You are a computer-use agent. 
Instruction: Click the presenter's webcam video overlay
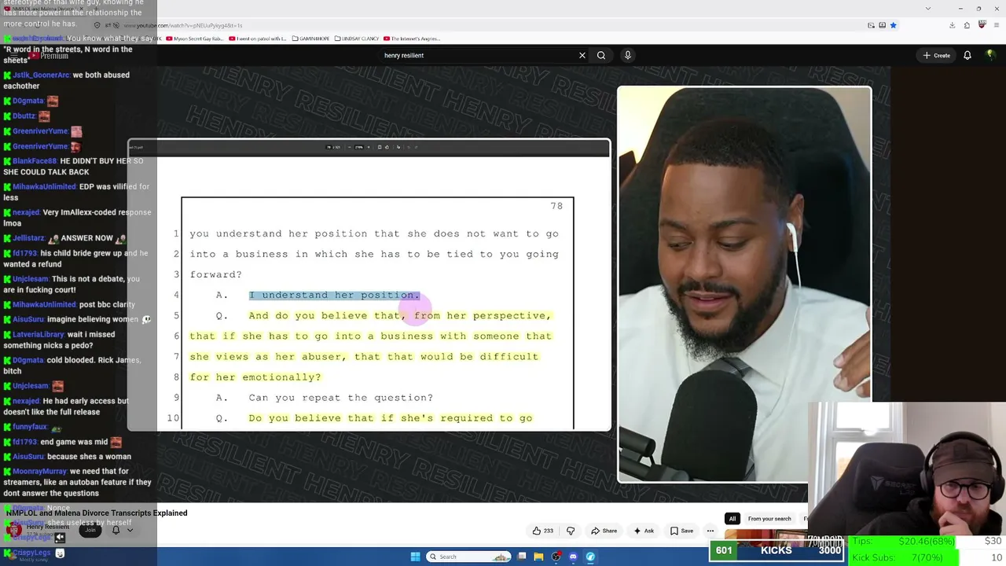pos(743,284)
